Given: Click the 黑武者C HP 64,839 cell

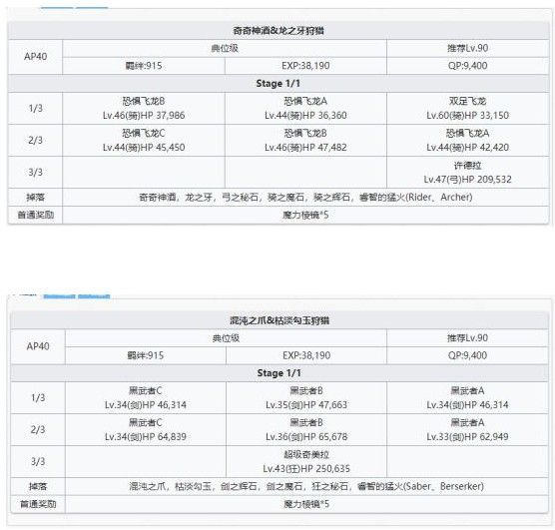Looking at the screenshot, I should coord(146,430).
